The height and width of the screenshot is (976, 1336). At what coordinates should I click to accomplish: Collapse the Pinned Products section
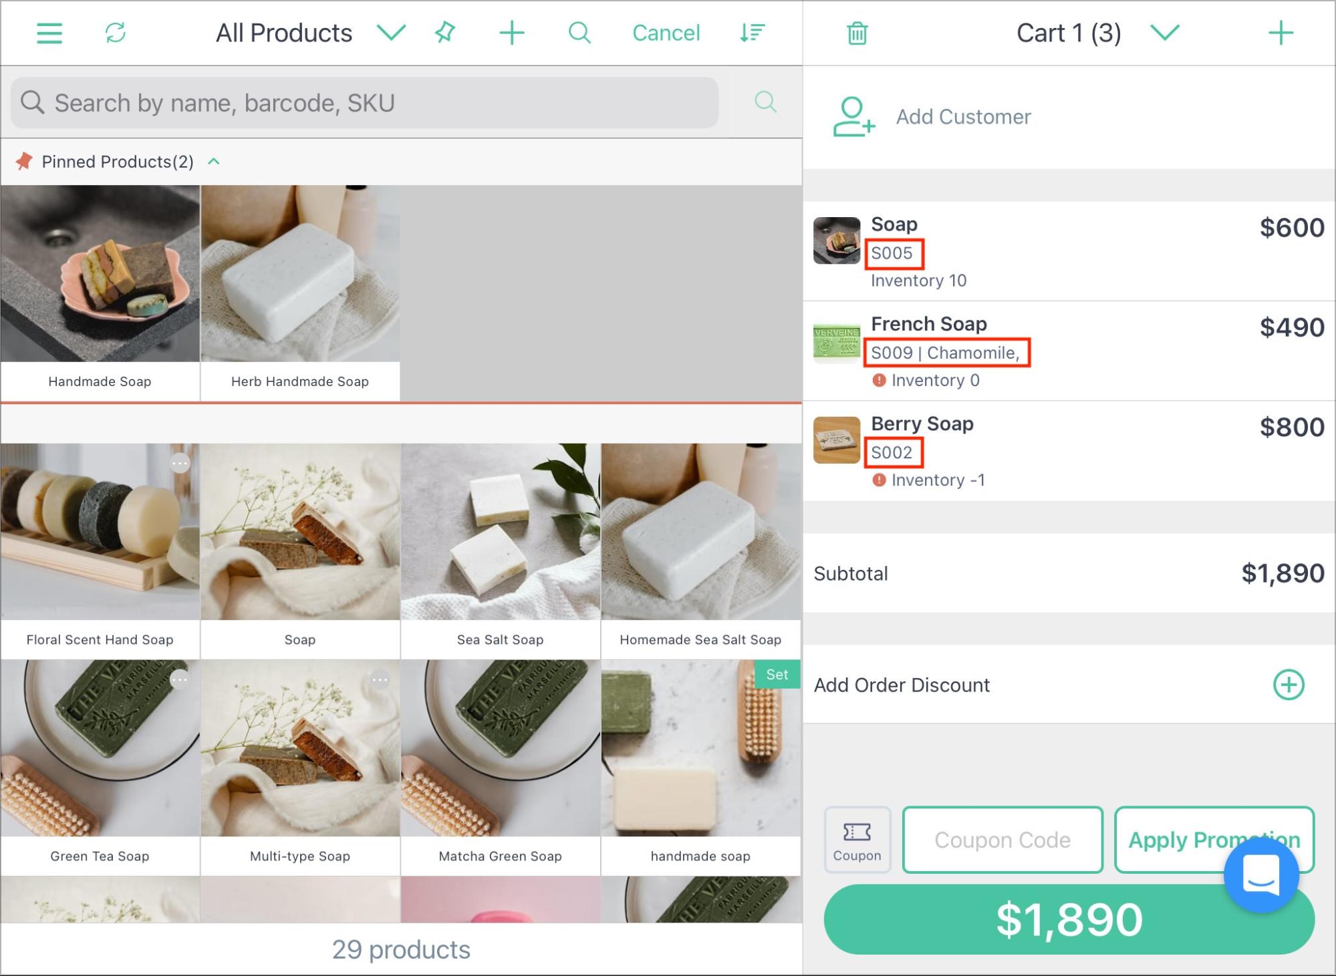pyautogui.click(x=214, y=162)
